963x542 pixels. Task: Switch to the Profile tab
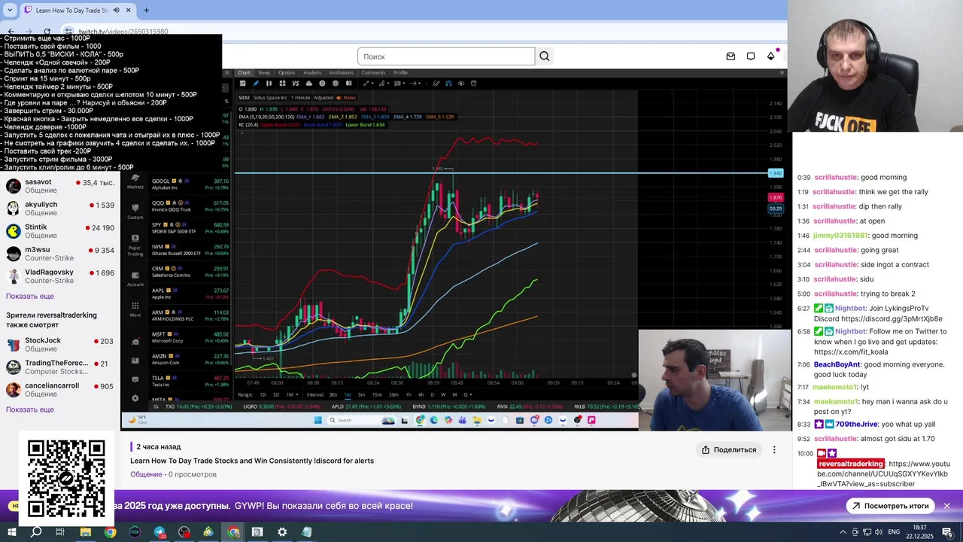(401, 73)
